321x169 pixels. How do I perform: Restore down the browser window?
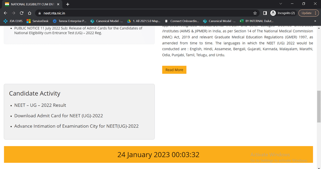(303, 4)
